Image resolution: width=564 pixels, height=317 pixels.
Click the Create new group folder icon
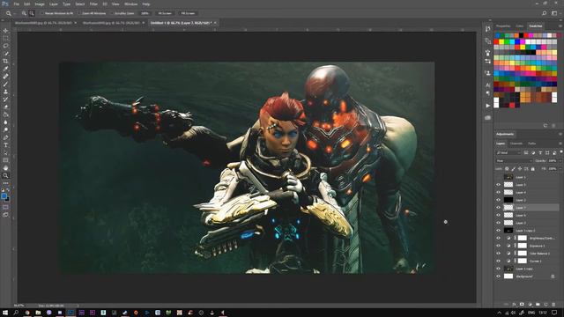[538, 304]
